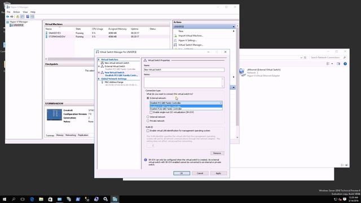Enable single-root I/O virtualization (SR-IOV) checkbox
Image resolution: width=361 pixels, height=203 pixels.
151,112
